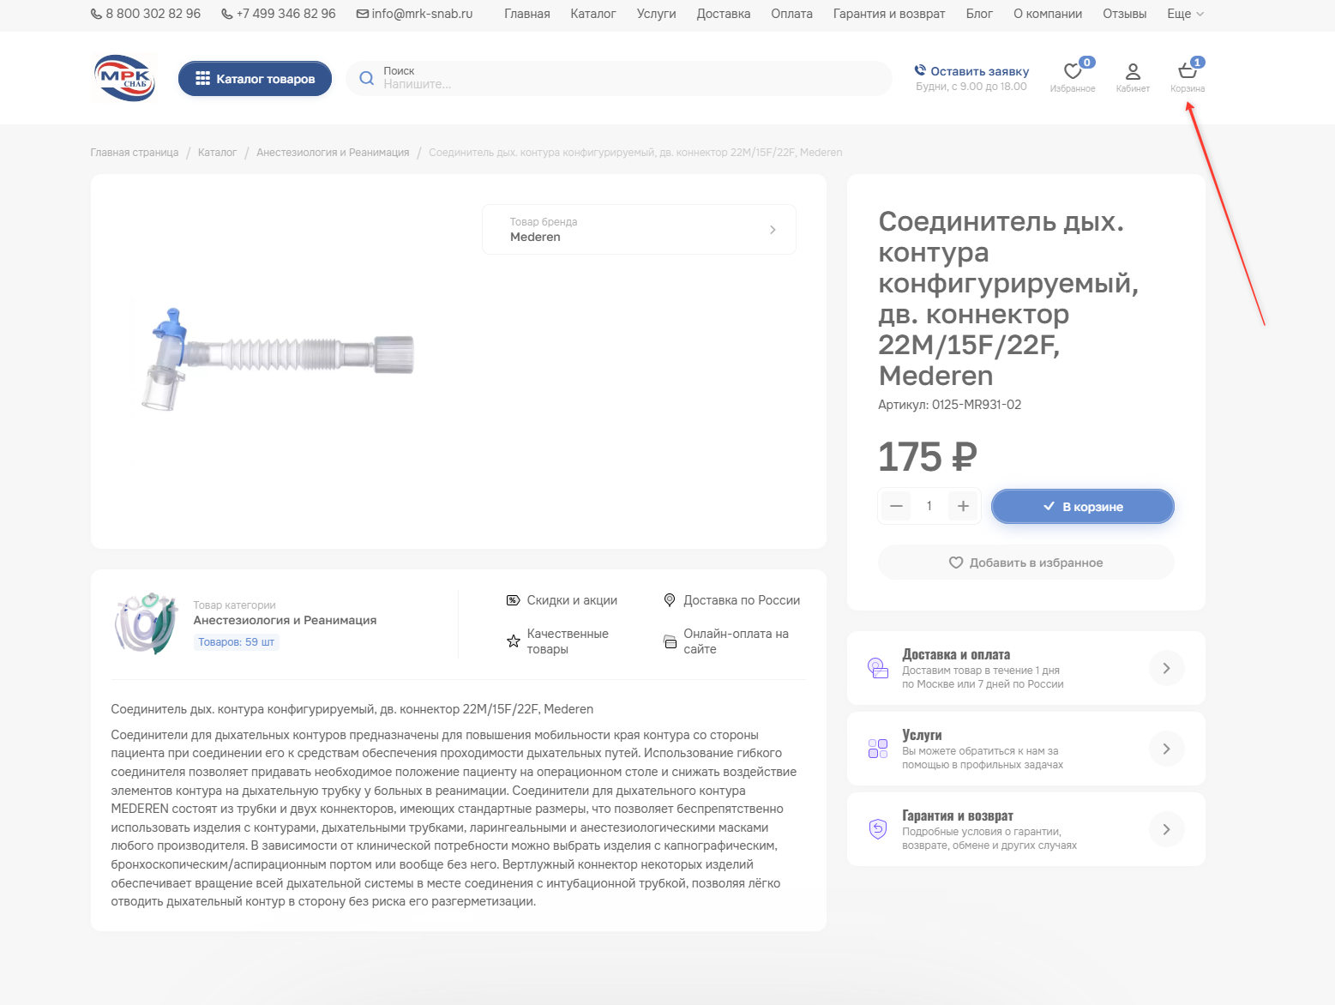Open Каталог in top menu
Viewport: 1335px width, 1005px height.
593,14
